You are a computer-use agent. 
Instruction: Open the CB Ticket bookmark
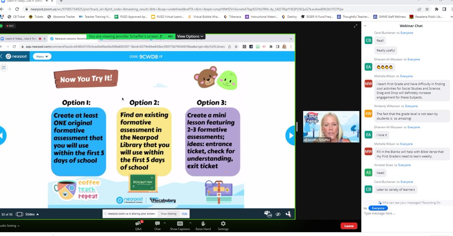pos(16,17)
